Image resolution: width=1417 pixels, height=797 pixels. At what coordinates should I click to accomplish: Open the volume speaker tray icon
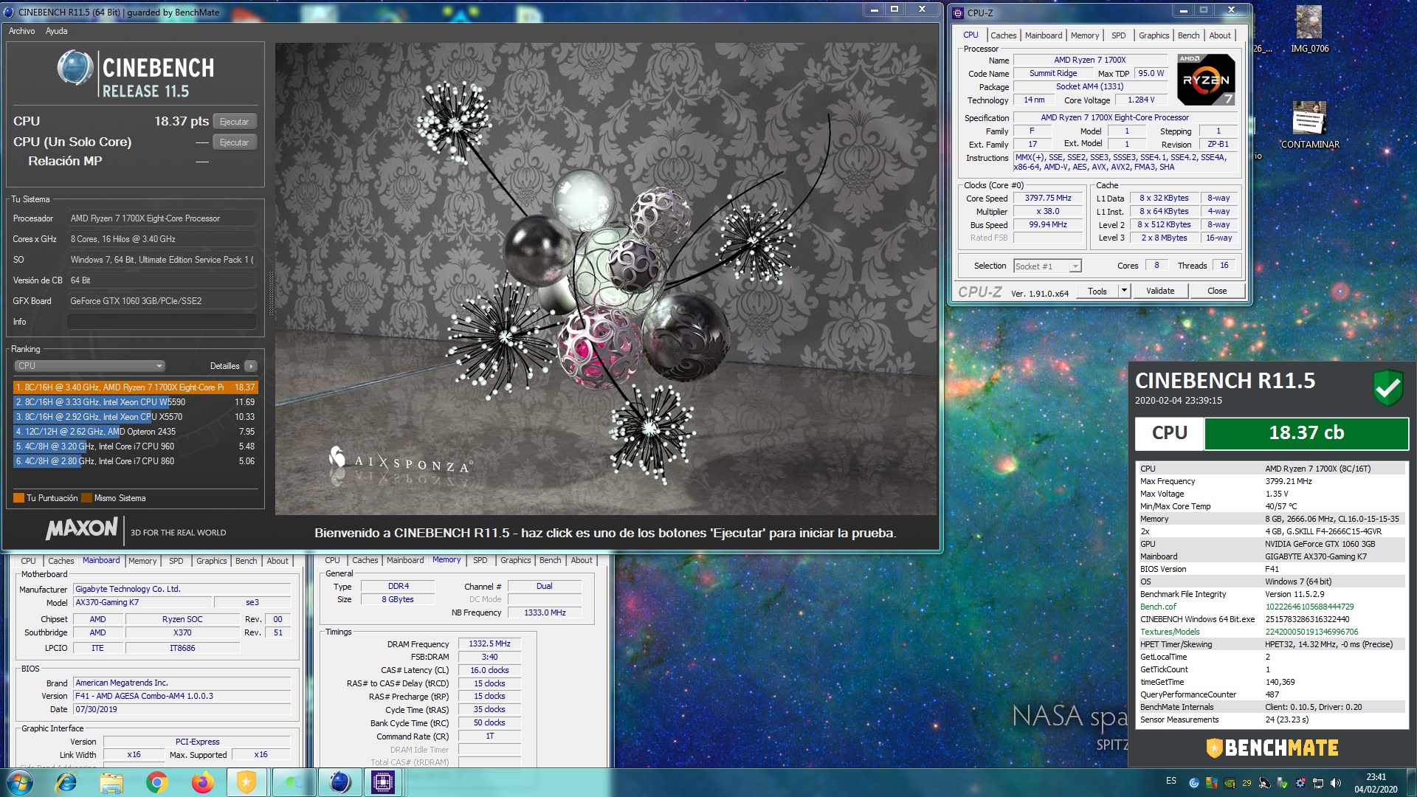(1336, 783)
